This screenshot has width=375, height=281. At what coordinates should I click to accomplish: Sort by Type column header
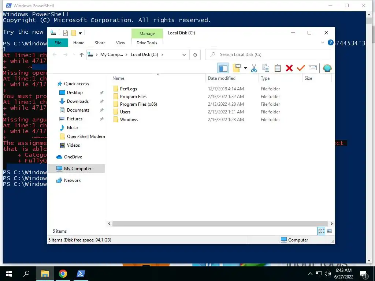pyautogui.click(x=280, y=78)
